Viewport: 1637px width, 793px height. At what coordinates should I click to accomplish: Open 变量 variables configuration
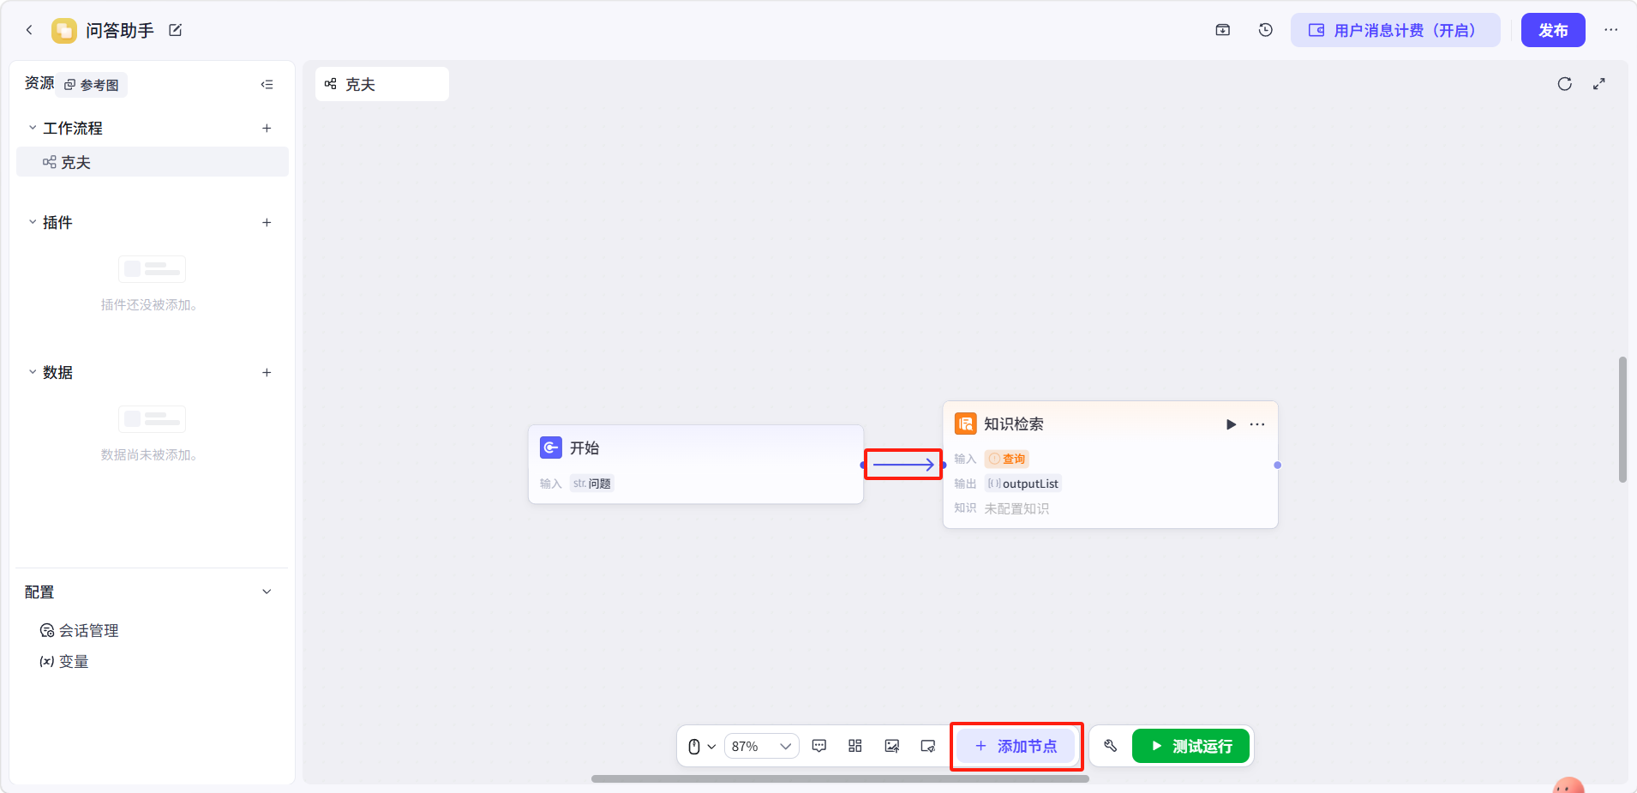64,661
